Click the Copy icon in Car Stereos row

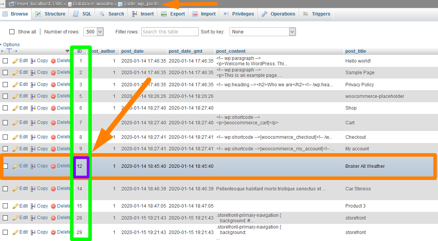pyautogui.click(x=33, y=189)
